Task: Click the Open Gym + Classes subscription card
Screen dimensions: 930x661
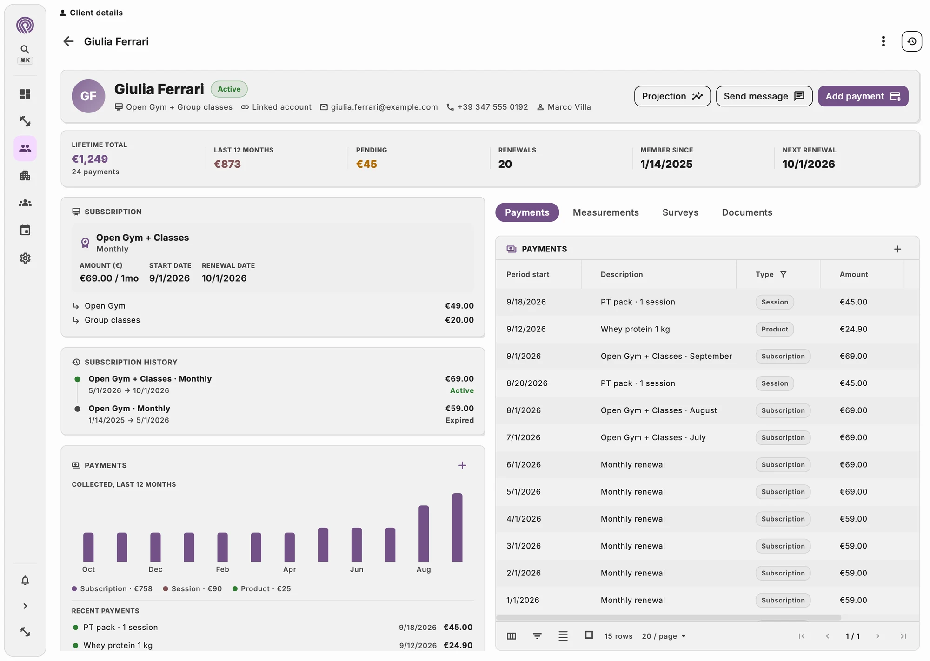Action: [273, 258]
